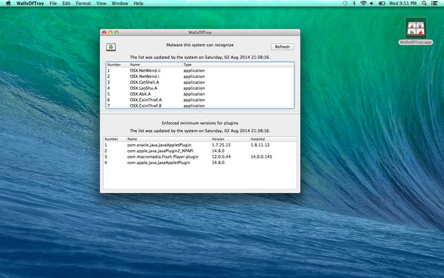Open the WallsOfTroy.app desktop icon
The image size is (444, 278).
pos(416,28)
